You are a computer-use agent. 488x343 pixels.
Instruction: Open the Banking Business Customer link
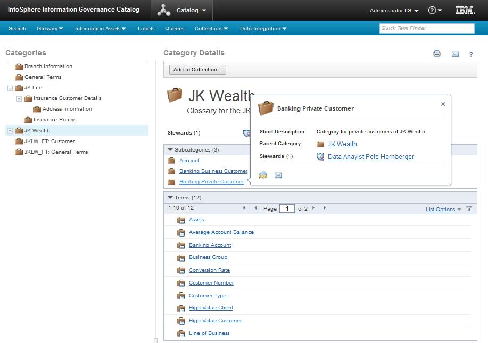[x=213, y=171]
